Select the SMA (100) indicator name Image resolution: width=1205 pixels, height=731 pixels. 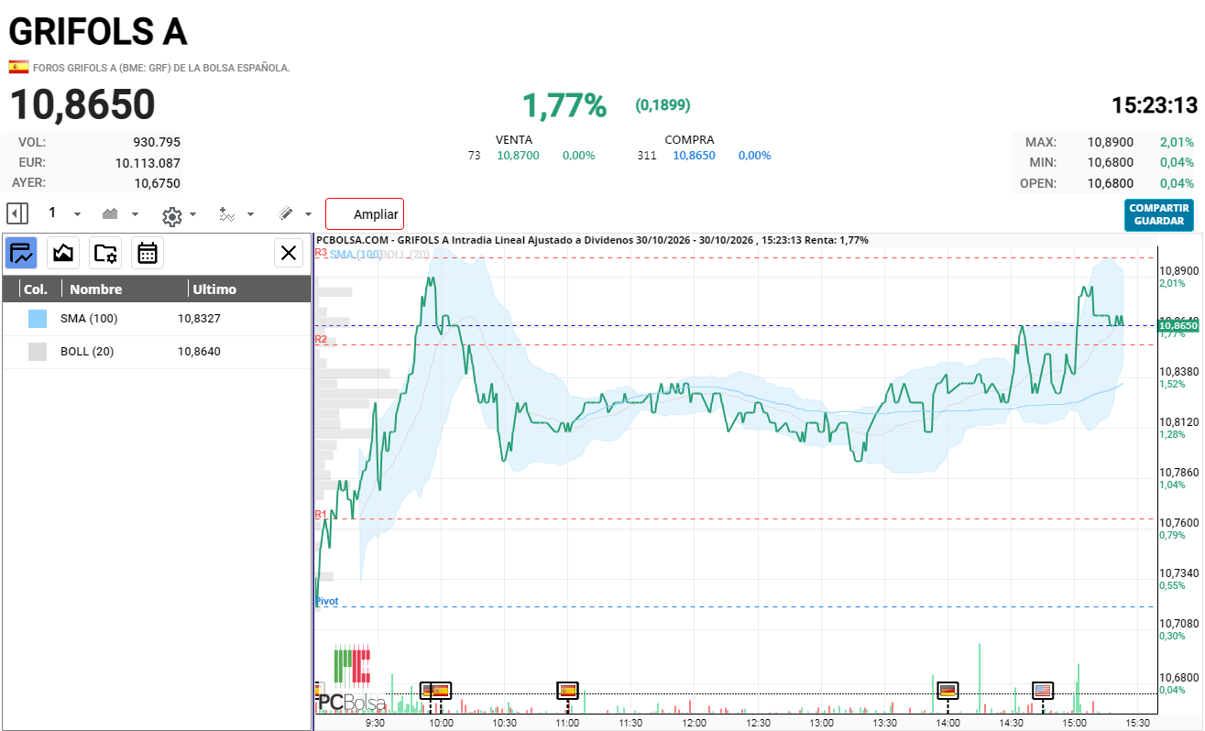pos(89,319)
